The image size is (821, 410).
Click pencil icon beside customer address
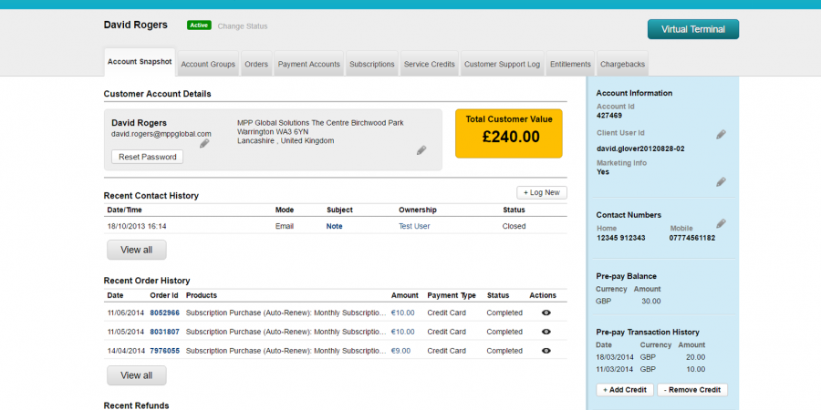(421, 150)
